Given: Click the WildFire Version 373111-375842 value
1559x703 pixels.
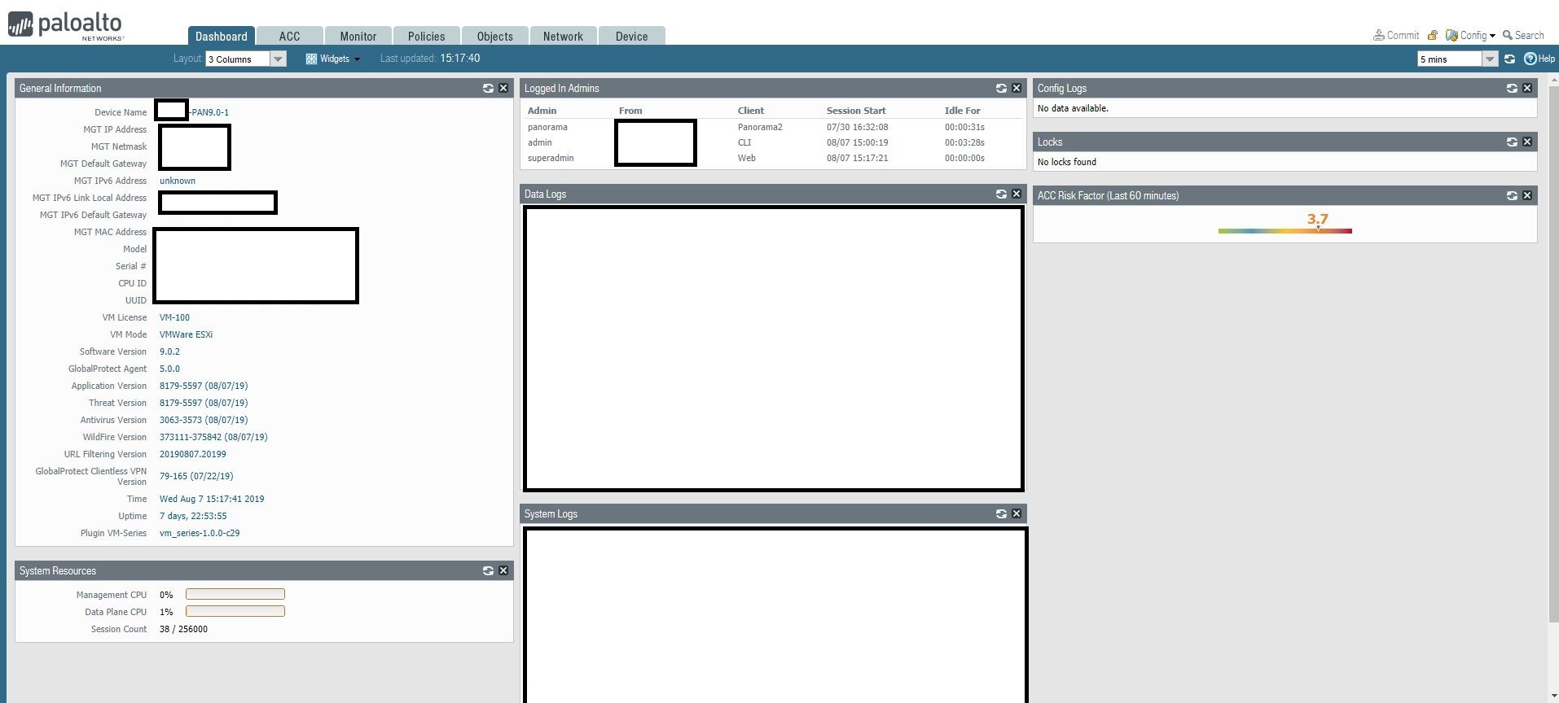Looking at the screenshot, I should click(213, 437).
